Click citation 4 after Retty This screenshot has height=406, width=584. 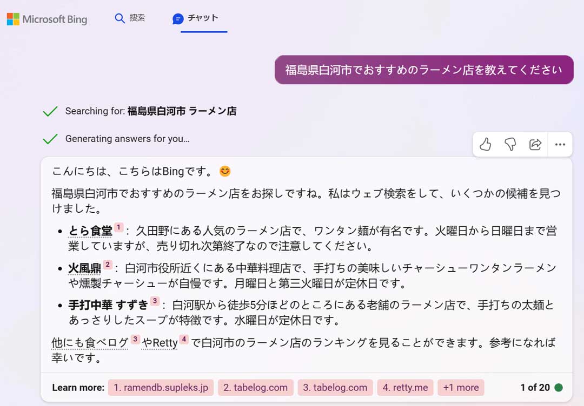(x=184, y=339)
